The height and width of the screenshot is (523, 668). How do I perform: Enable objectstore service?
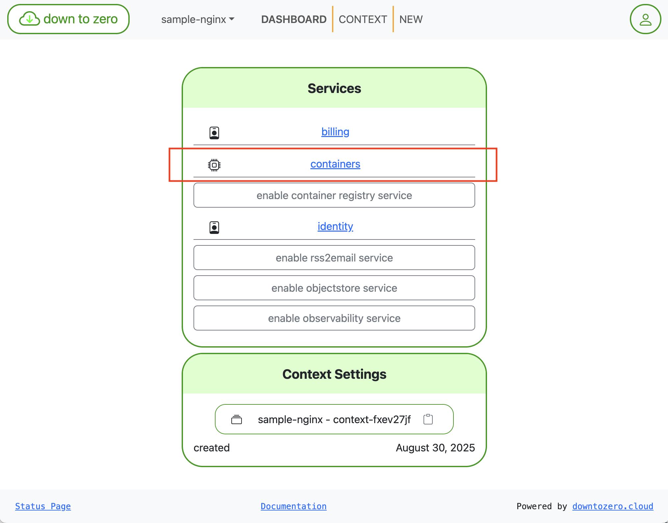[x=334, y=288]
